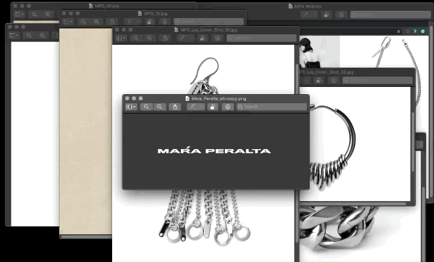Open teal running-figure extension icon in browser bar

point(415,31)
